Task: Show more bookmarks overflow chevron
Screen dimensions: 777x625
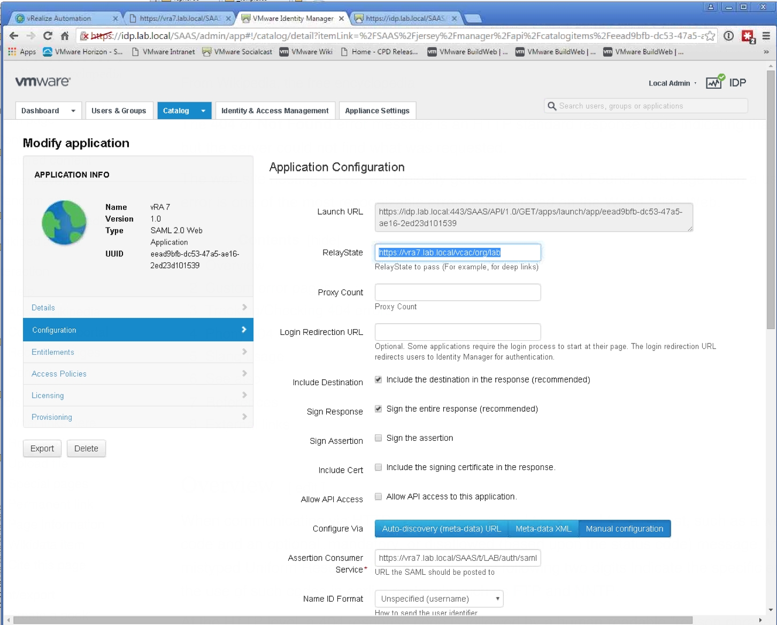Action: coord(766,52)
